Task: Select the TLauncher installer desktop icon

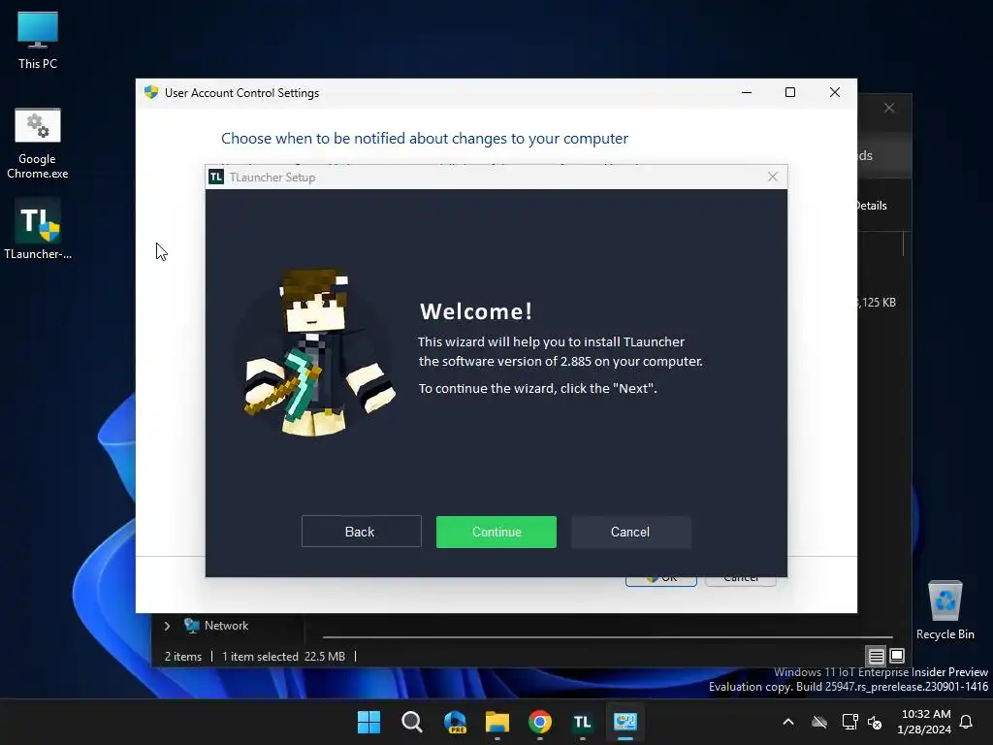Action: [x=38, y=229]
